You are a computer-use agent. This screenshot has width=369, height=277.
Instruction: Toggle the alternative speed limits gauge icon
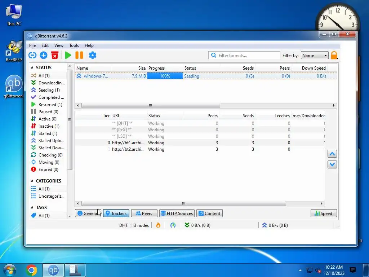coord(173,225)
